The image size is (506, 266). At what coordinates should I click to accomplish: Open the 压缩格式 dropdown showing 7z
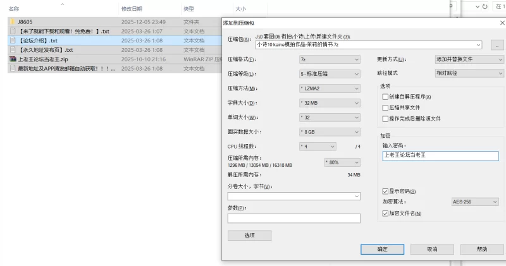(329, 59)
